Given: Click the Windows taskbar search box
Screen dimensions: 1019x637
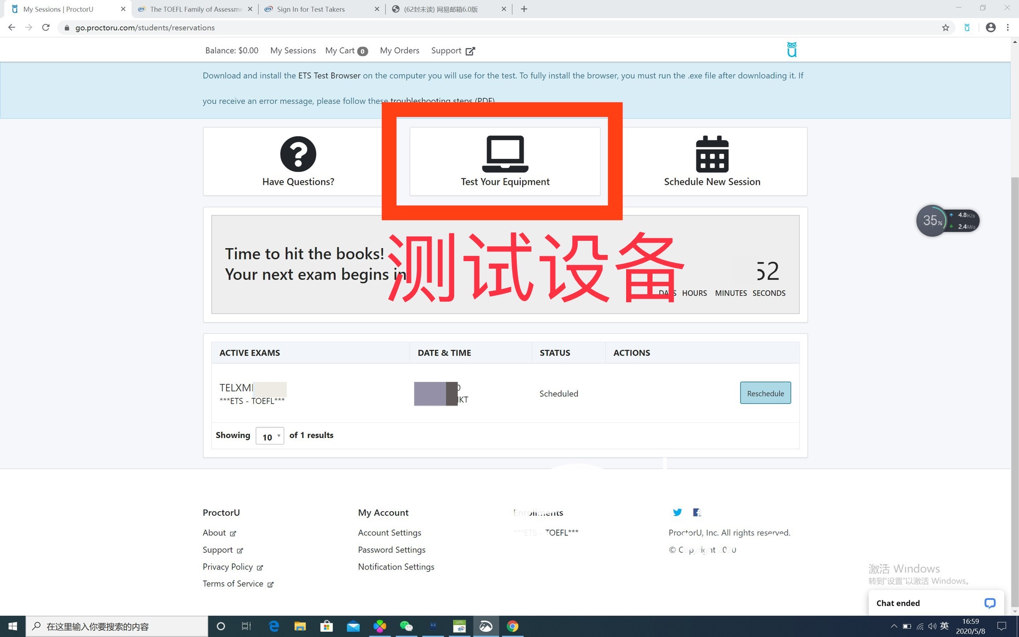Looking at the screenshot, I should 117,626.
